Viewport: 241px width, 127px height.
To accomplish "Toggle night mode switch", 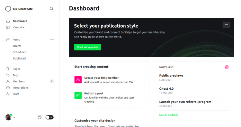I will [49, 117].
